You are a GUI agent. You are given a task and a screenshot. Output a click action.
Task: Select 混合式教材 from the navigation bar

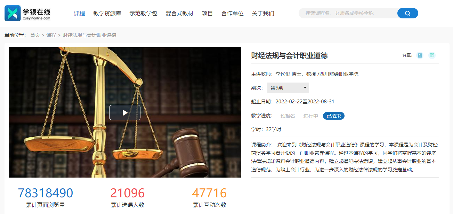pos(179,14)
